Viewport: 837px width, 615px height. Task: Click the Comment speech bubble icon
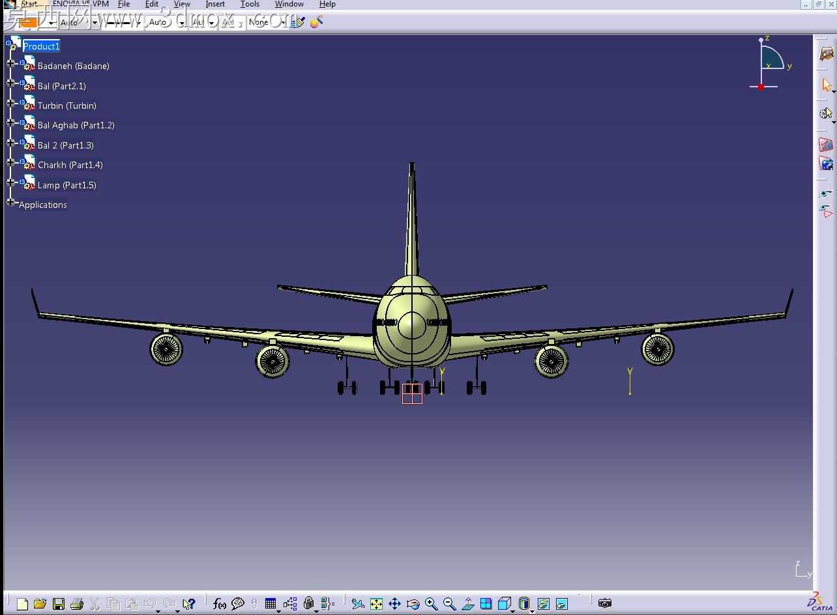click(238, 604)
